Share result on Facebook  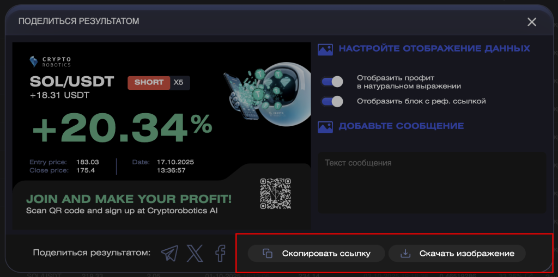[x=220, y=253]
